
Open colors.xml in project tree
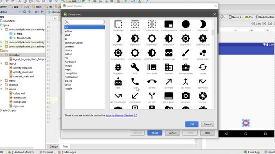click(19, 93)
